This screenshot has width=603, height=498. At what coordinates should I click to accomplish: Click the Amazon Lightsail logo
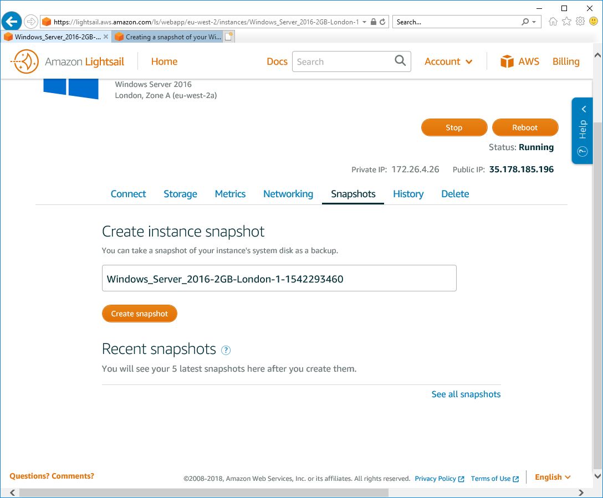68,61
